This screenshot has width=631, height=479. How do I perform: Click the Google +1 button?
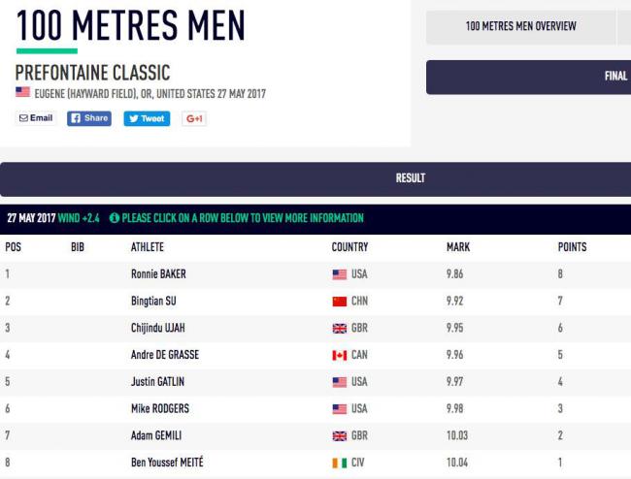click(194, 118)
